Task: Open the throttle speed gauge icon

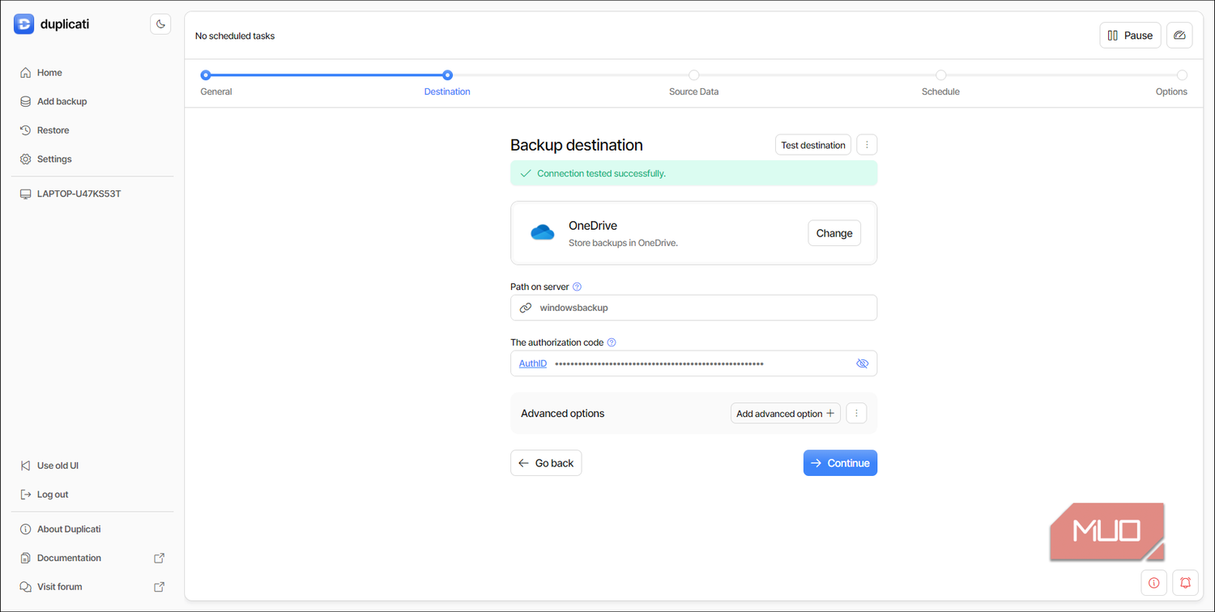Action: tap(1179, 36)
